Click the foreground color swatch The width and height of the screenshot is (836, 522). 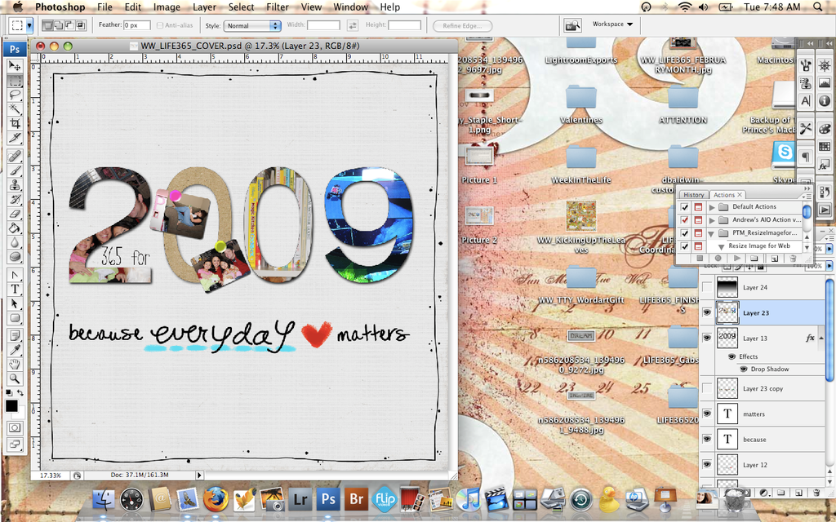pyautogui.click(x=11, y=405)
